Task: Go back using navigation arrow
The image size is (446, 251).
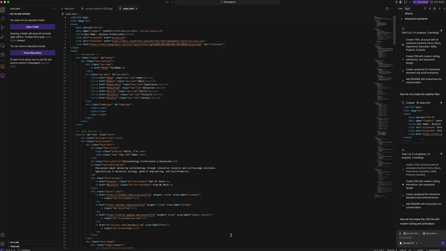Action: [167, 2]
